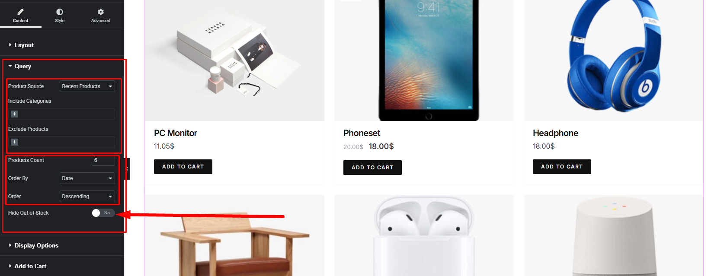Open the Style tab contrast icon

pos(60,12)
